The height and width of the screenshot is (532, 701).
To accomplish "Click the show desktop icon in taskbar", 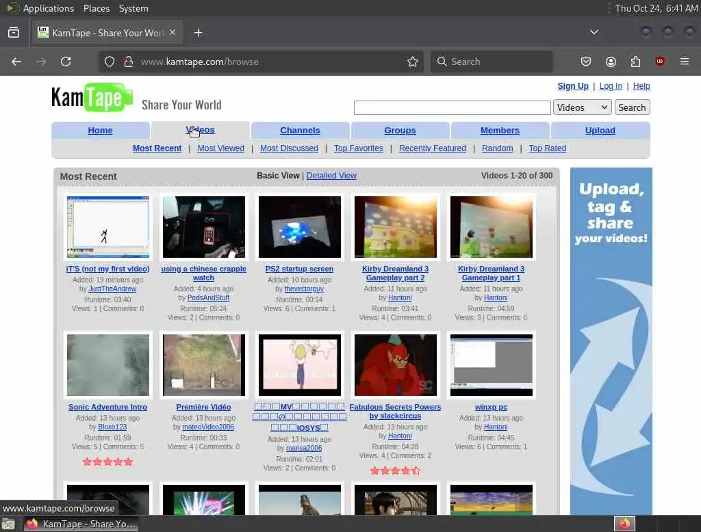I will pos(8,524).
